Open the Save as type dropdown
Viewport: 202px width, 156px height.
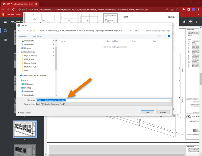(104, 104)
